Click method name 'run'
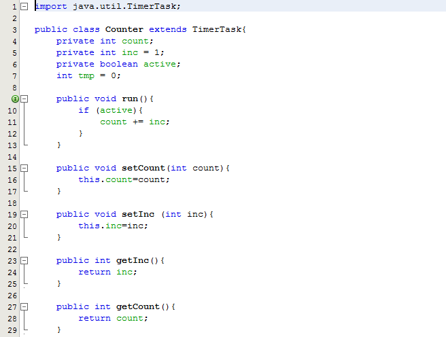The width and height of the screenshot is (446, 337). pos(130,99)
